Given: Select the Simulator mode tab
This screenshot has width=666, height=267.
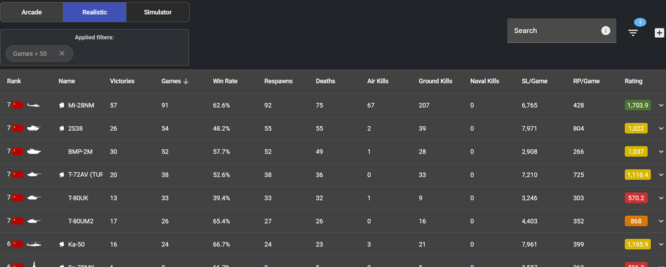Looking at the screenshot, I should coord(157,12).
